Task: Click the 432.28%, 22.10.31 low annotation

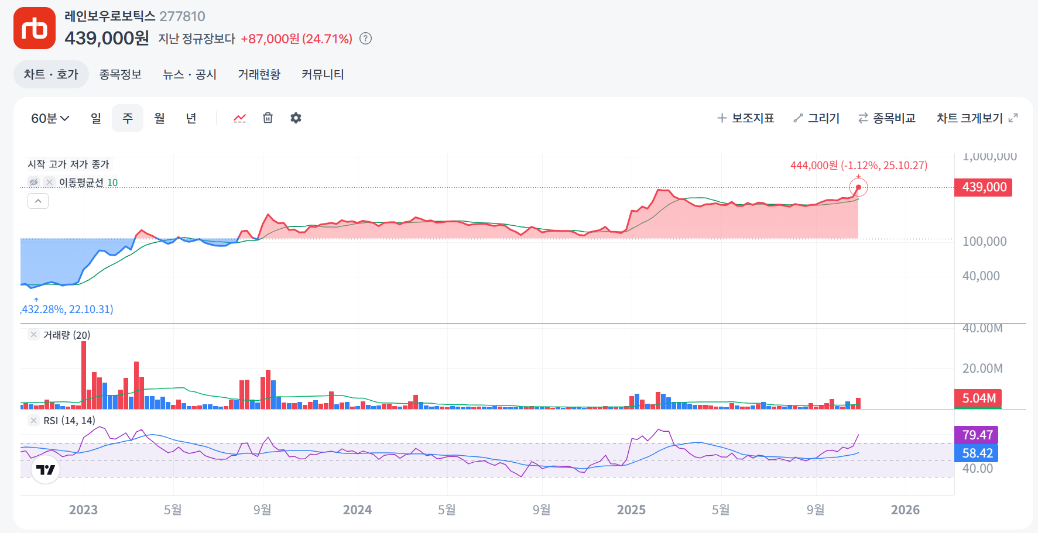Action: (67, 309)
